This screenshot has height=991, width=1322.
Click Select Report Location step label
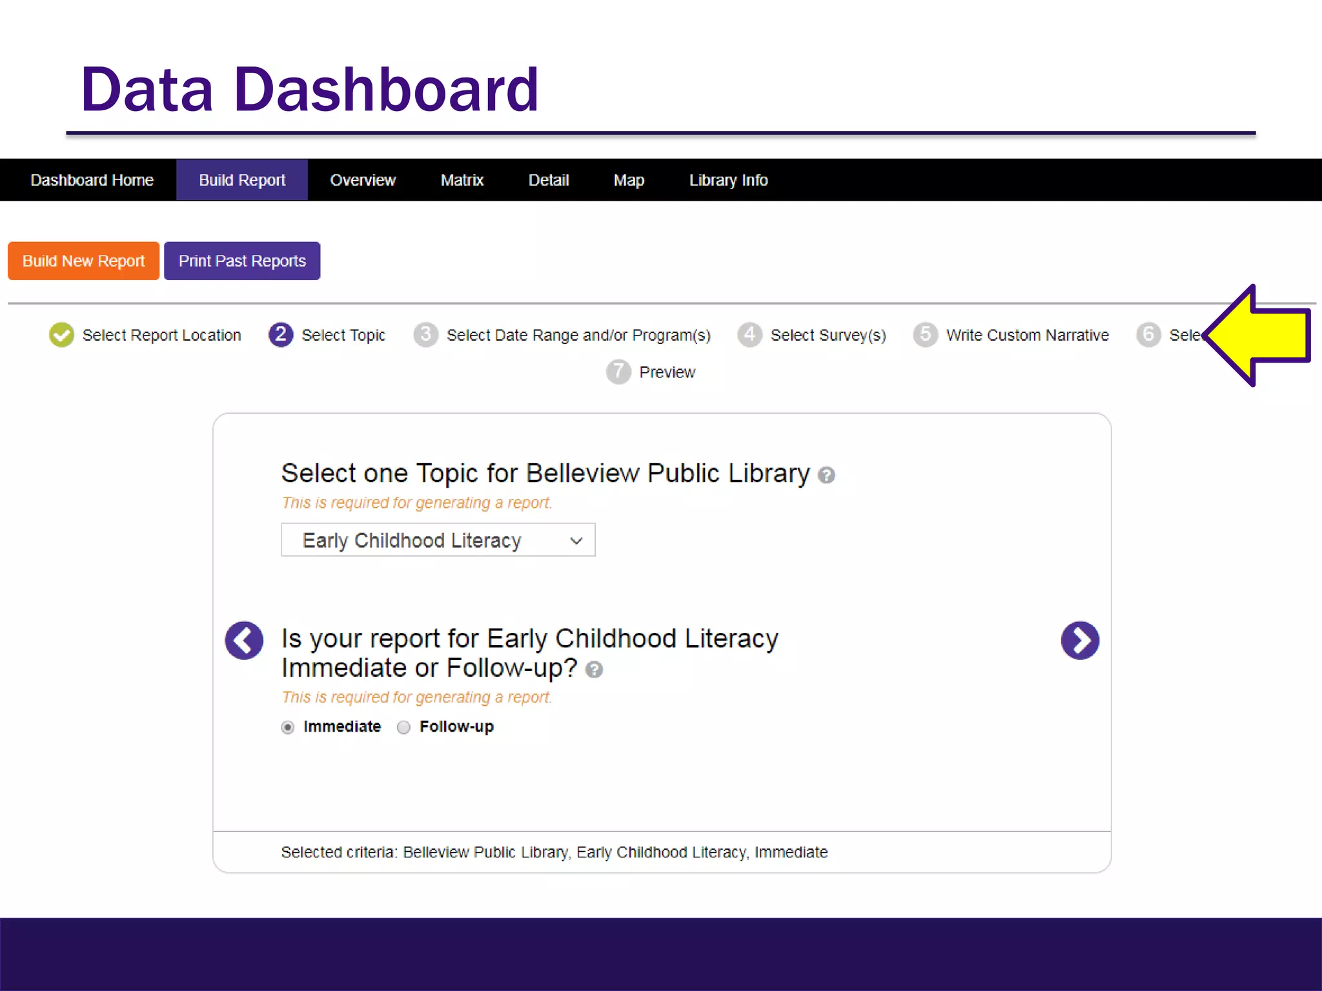161,335
